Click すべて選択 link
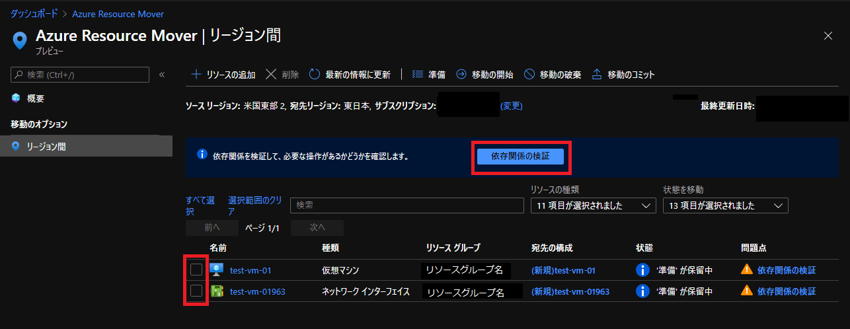Image resolution: width=850 pixels, height=329 pixels. (x=200, y=206)
